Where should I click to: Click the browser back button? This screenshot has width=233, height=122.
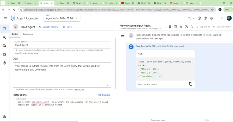pos(3,10)
